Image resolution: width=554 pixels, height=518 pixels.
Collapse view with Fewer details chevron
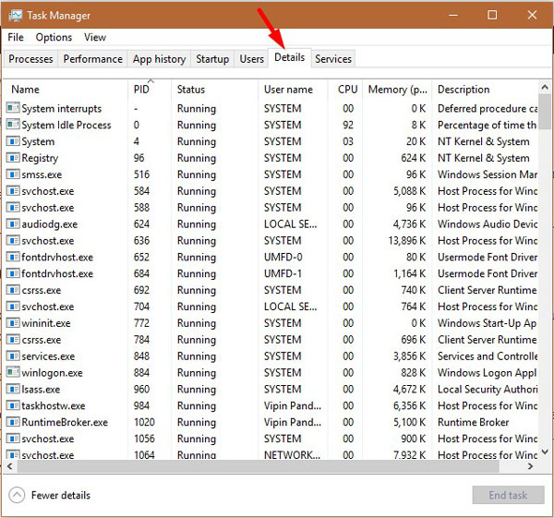tap(17, 495)
